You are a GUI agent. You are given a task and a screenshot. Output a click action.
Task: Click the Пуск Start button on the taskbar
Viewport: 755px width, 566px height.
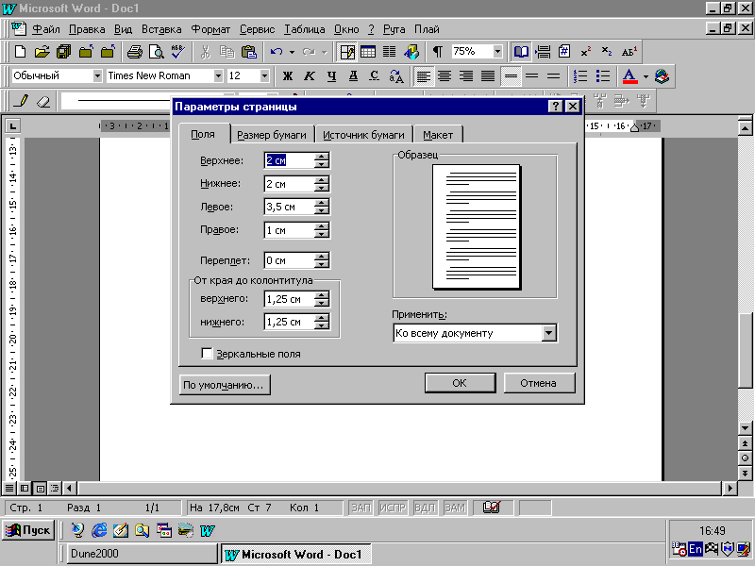click(28, 530)
